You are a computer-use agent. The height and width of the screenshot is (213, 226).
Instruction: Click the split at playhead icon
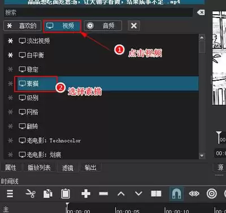156,194
